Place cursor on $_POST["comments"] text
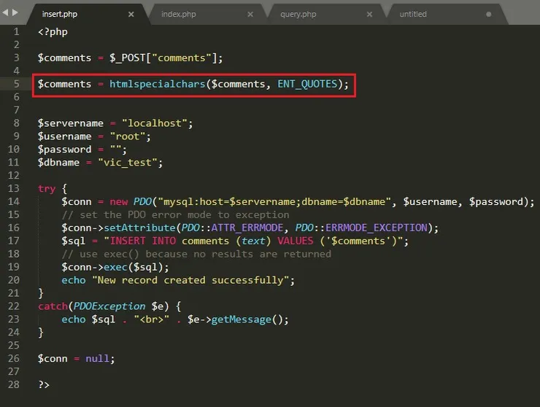The height and width of the screenshot is (407, 540). point(163,58)
